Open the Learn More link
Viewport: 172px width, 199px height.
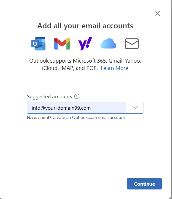115,68
